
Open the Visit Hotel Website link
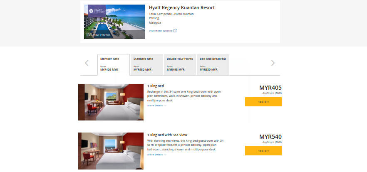161,30
